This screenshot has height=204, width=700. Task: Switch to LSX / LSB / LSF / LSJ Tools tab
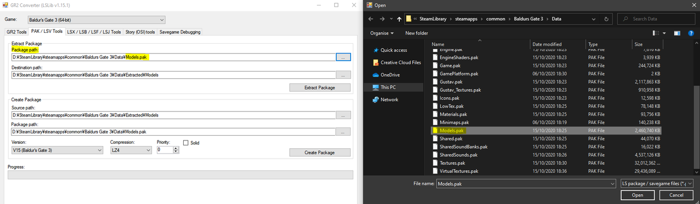(94, 32)
